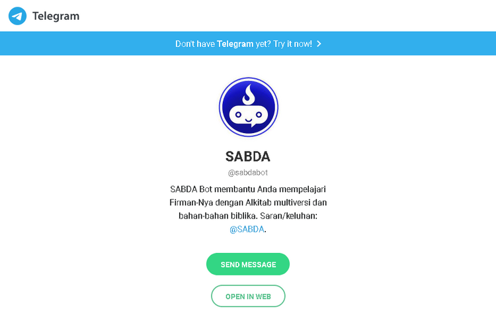
Task: Click the chevron arrow in blue banner
Action: pyautogui.click(x=319, y=44)
